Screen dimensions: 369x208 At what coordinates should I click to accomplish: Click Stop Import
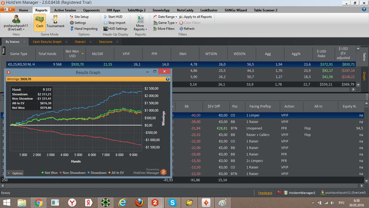[x=114, y=23]
